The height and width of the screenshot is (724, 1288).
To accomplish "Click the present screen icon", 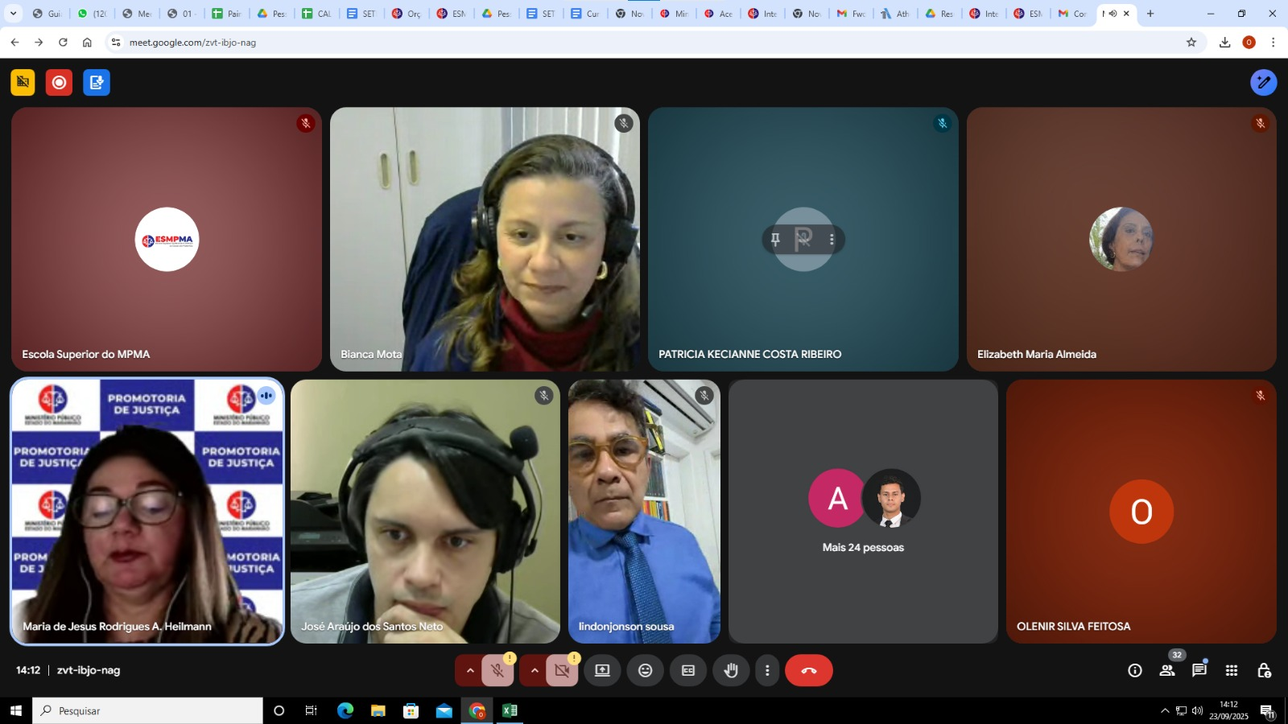I will (x=602, y=671).
